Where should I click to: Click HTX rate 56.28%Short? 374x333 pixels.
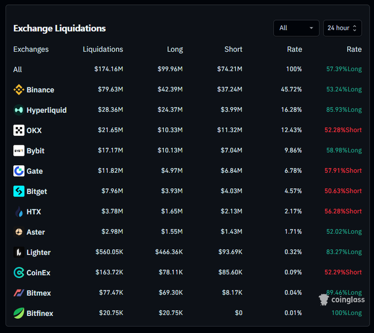[x=343, y=211]
